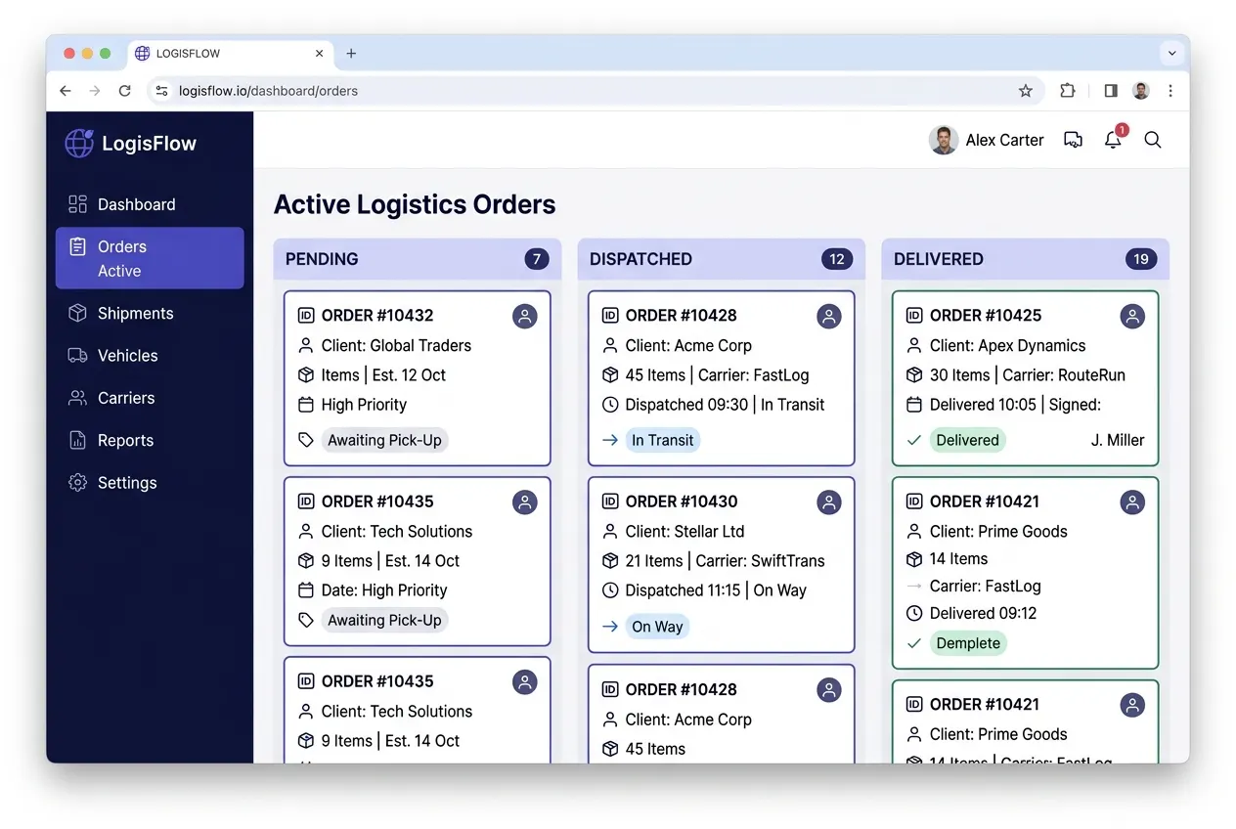Click the arrow icon beside In Transit
The width and height of the screenshot is (1236, 829).
point(610,440)
